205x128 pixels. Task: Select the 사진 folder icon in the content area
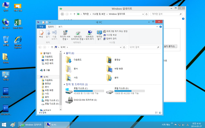click(x=69, y=78)
